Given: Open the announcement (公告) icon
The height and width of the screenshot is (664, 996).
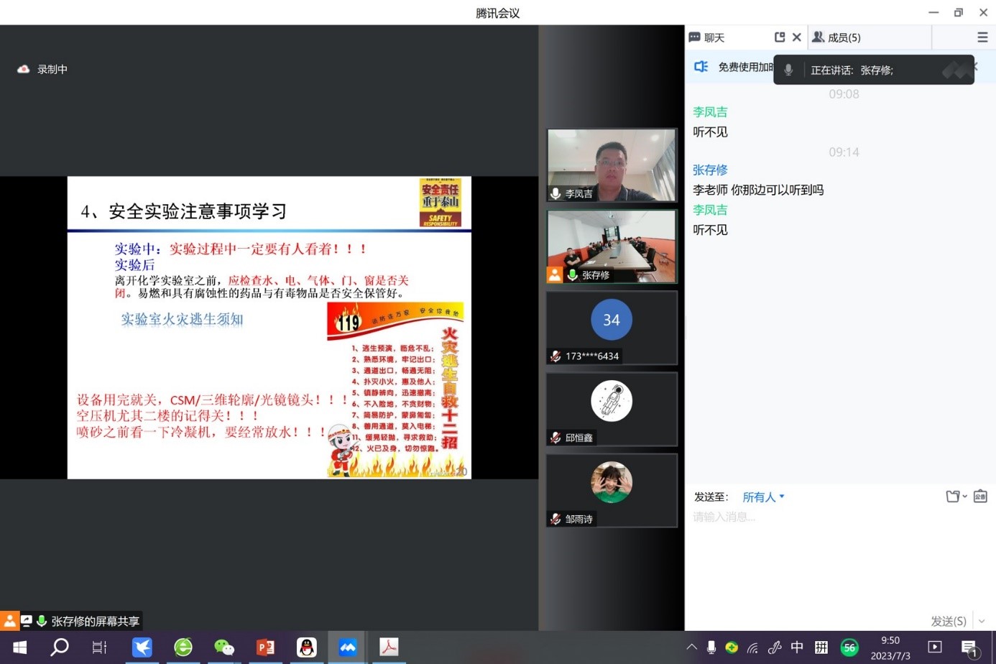Looking at the screenshot, I should (980, 497).
